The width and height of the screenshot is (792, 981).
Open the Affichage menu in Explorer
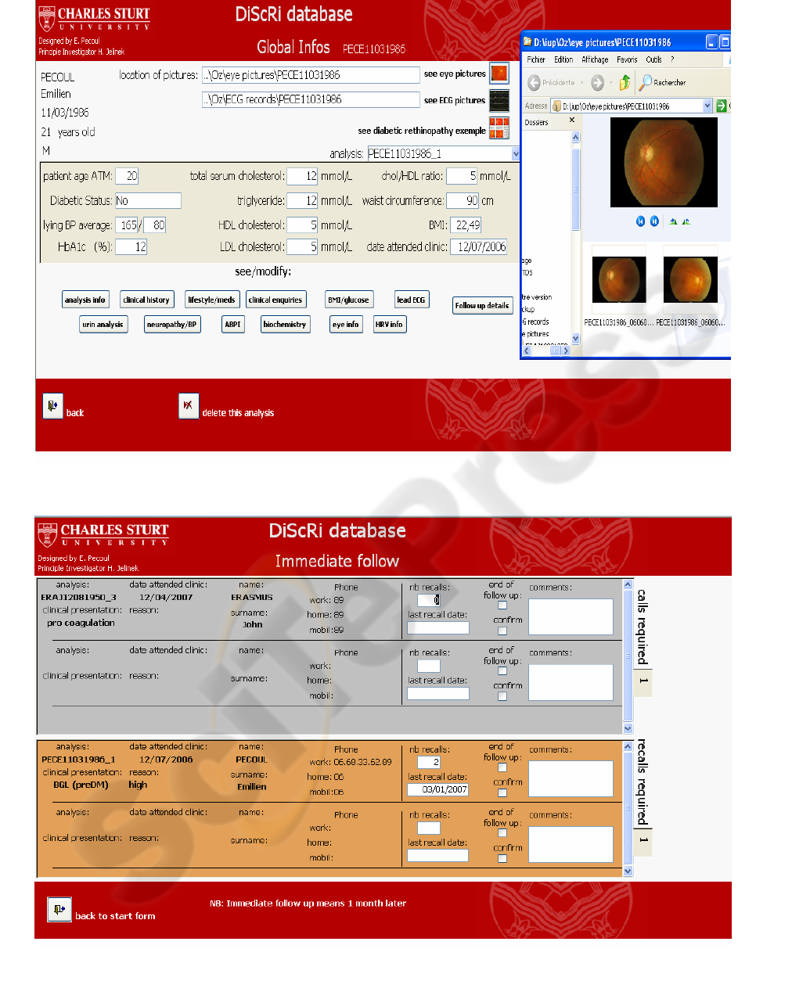595,59
